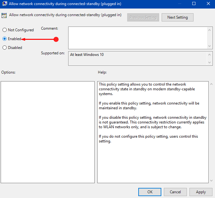Viewport: 215px width, 198px height.
Task: Click the Previous Setting button
Action: tap(143, 17)
